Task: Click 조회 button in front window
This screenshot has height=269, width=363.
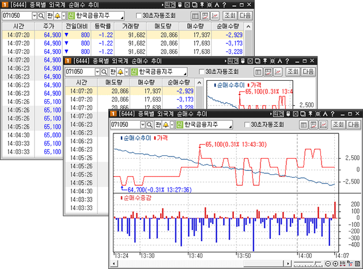Action: click(x=338, y=125)
